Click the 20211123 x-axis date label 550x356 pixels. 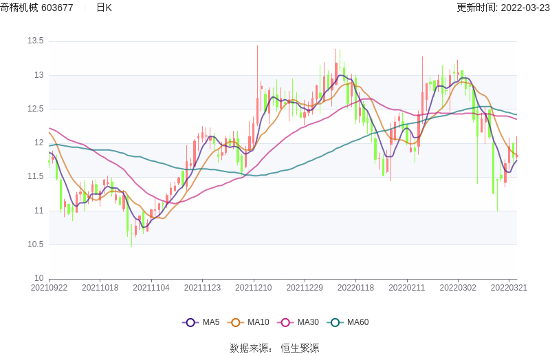(x=202, y=288)
